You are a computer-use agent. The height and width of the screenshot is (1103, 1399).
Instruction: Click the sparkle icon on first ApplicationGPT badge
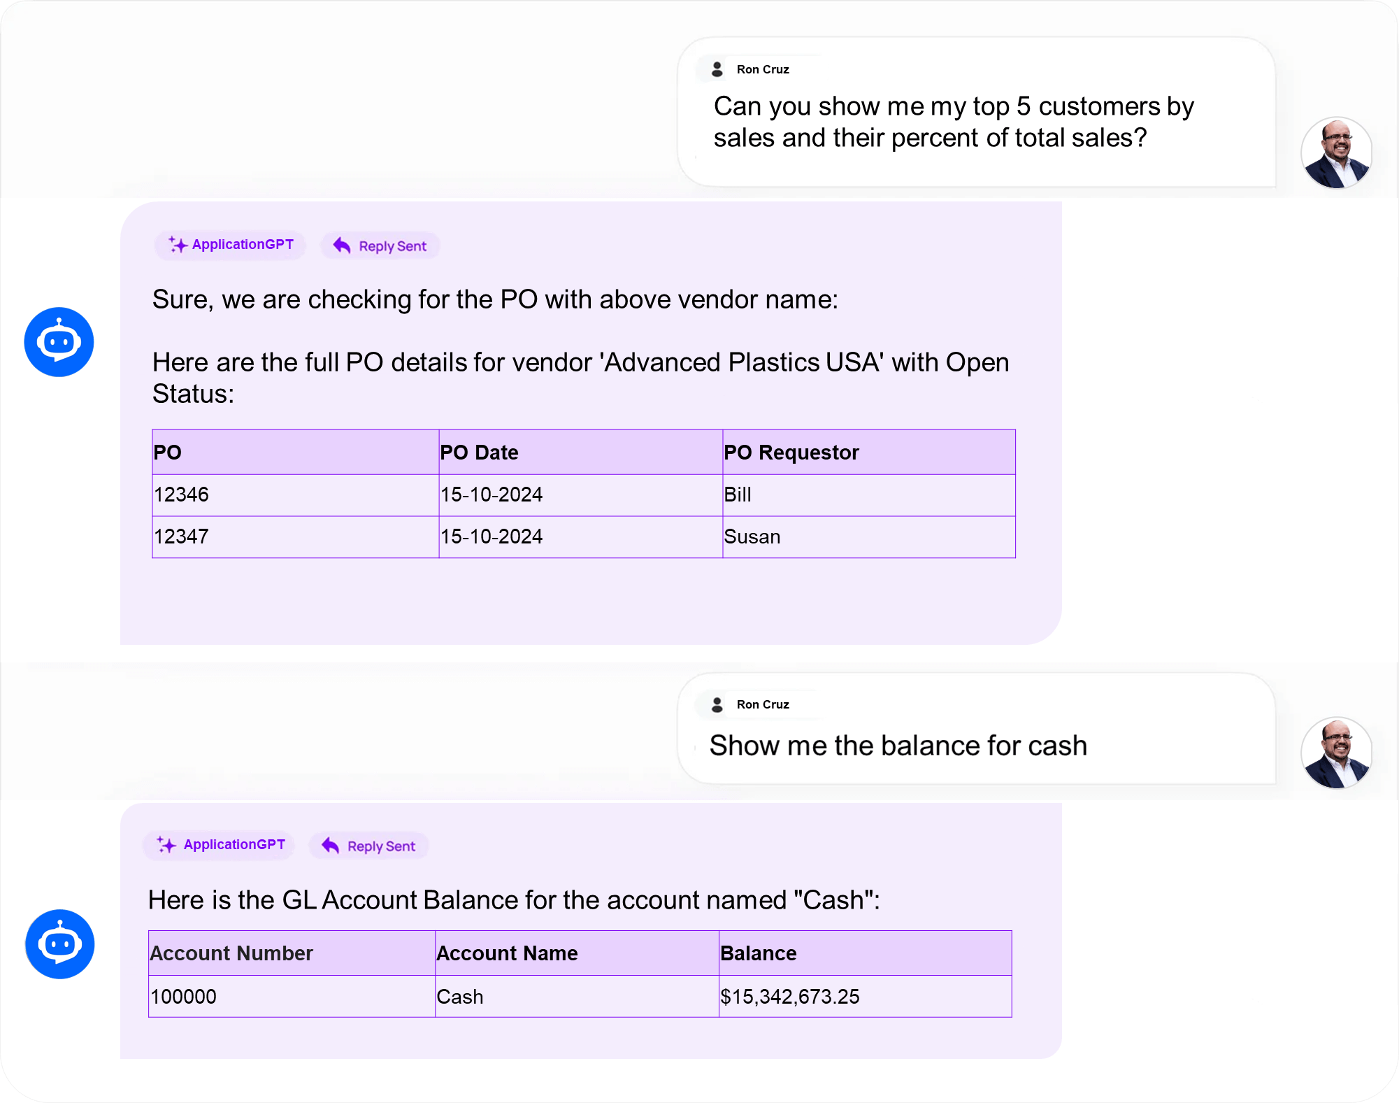[x=178, y=245]
